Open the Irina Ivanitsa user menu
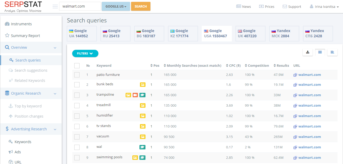 point(324,7)
